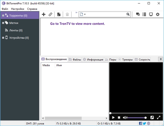
Task: Click the Add Torrent from URL link icon
Action: [x=50, y=14]
